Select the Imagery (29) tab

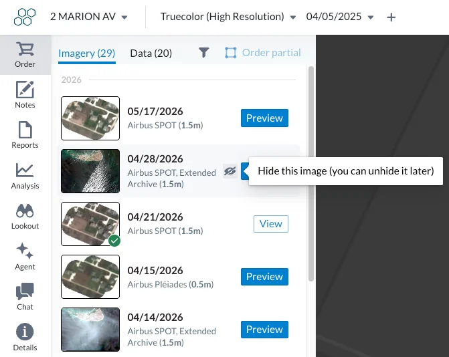[x=87, y=53]
